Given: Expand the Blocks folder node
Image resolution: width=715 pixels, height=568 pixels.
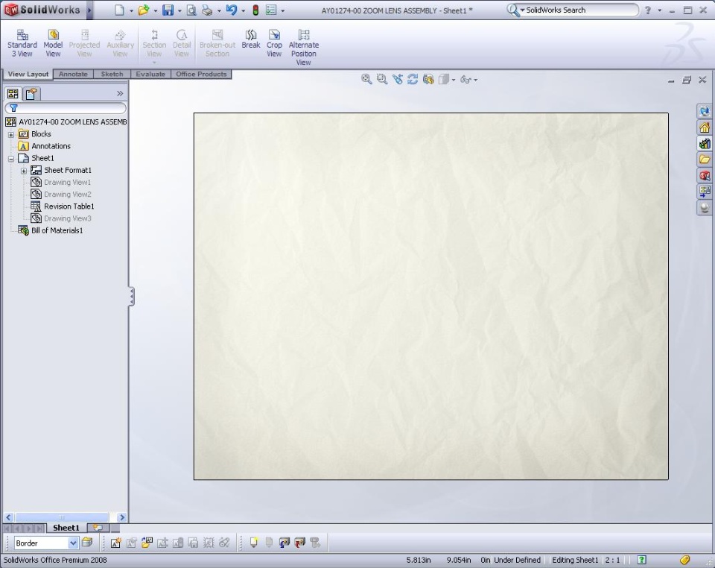Looking at the screenshot, I should 11,135.
